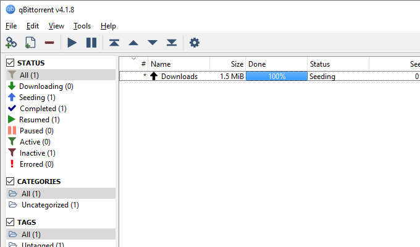Click the upload arrow icon beside Downloads

pos(154,76)
